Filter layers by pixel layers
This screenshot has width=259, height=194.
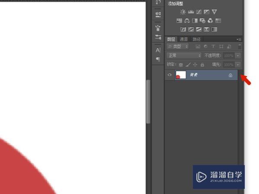tap(198, 47)
